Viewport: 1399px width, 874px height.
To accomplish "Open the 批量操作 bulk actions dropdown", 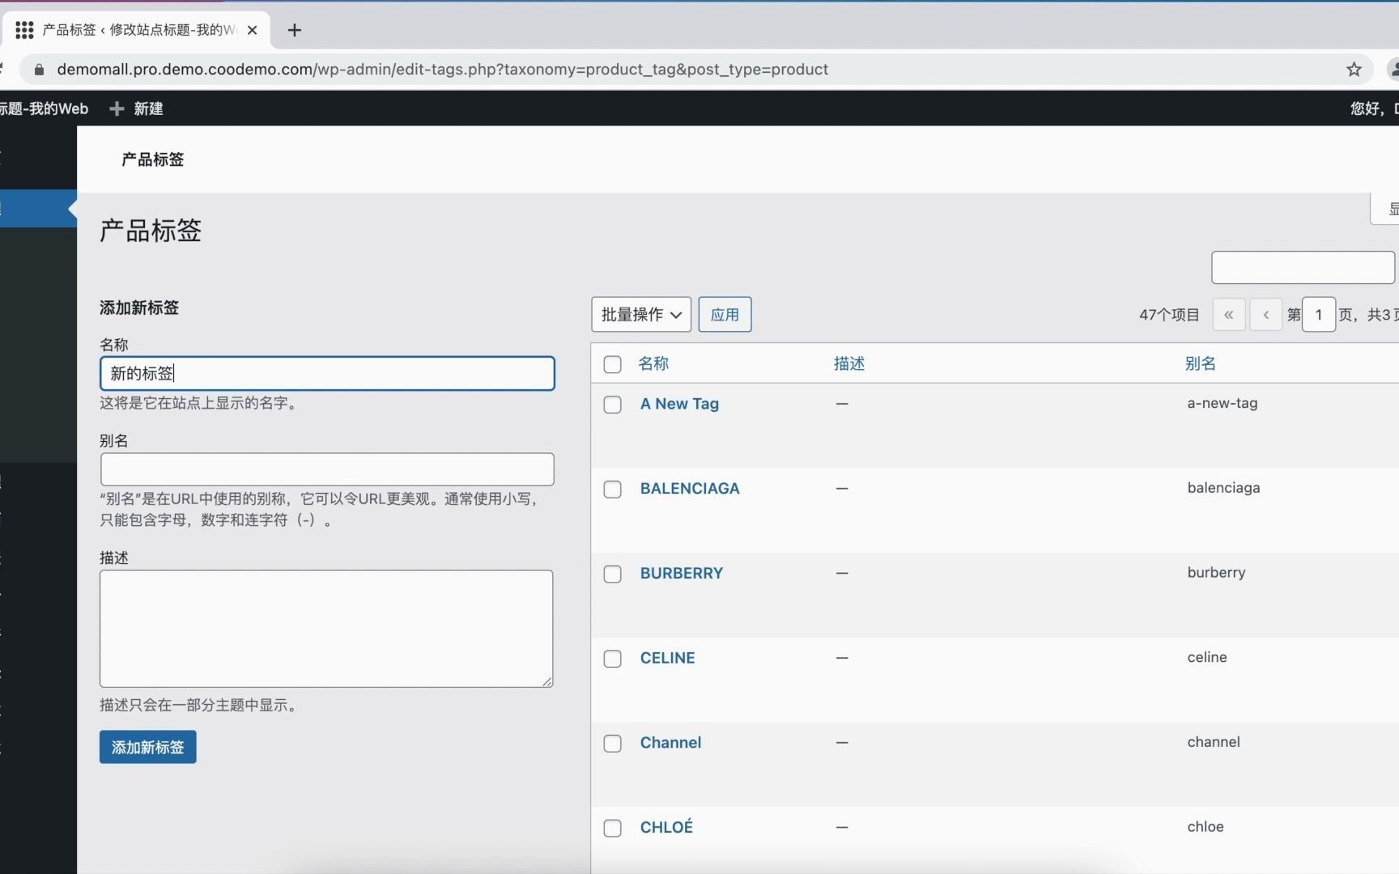I will [x=641, y=315].
